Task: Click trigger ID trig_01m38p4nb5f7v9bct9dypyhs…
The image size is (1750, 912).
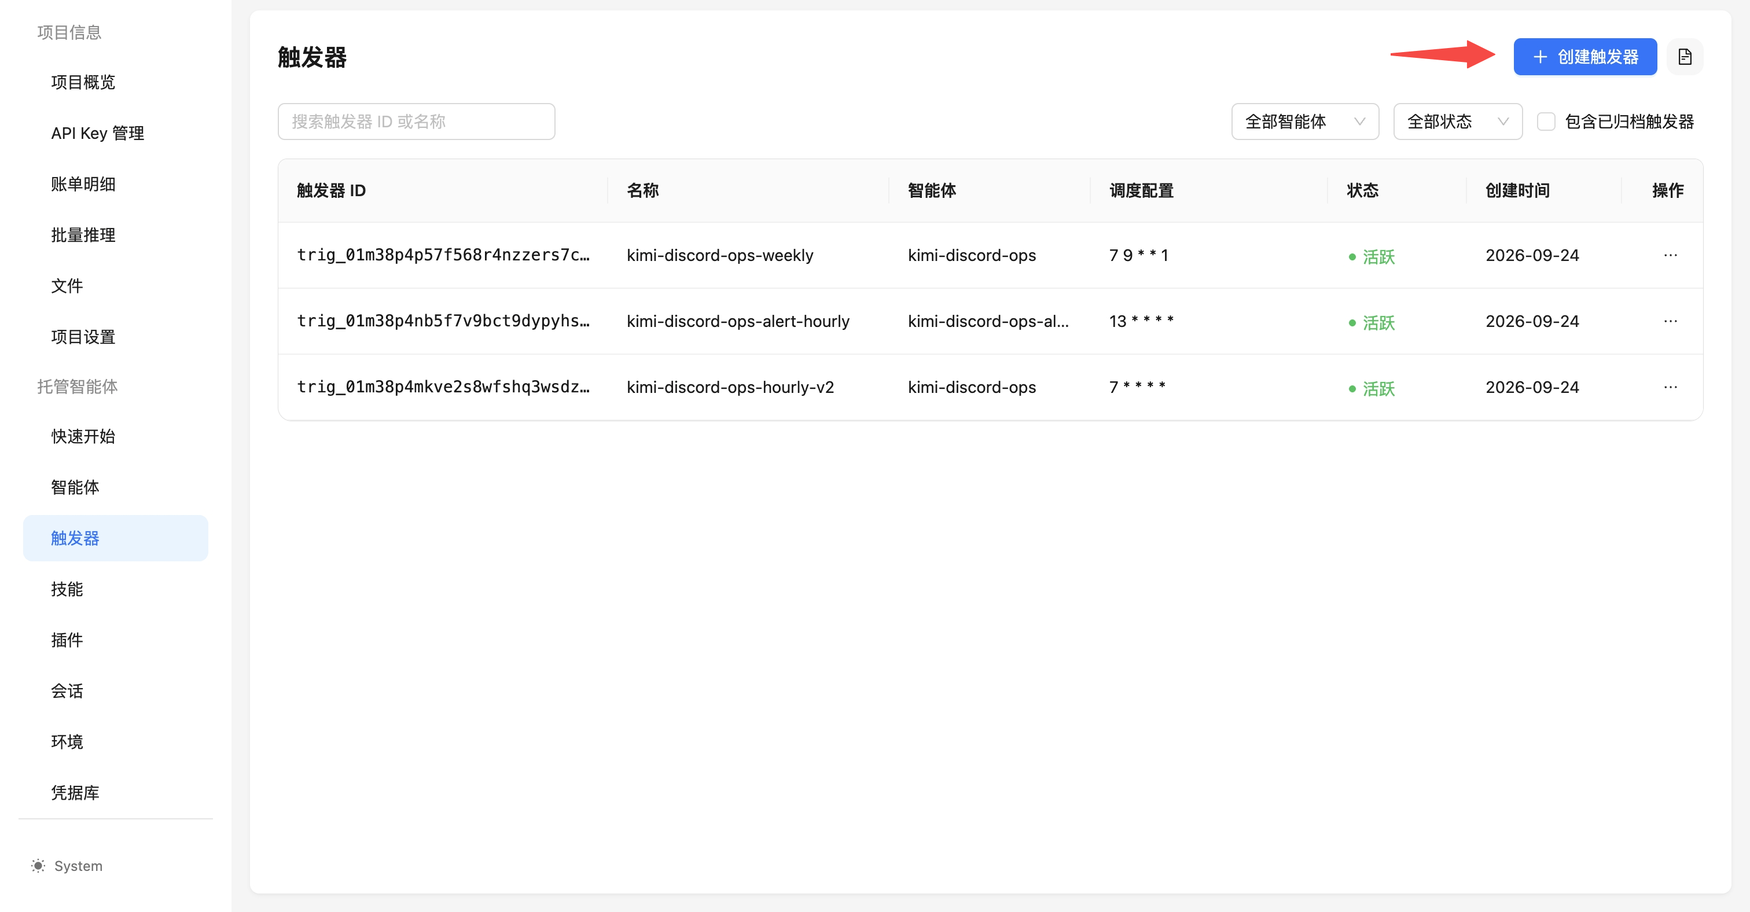Action: 443,321
